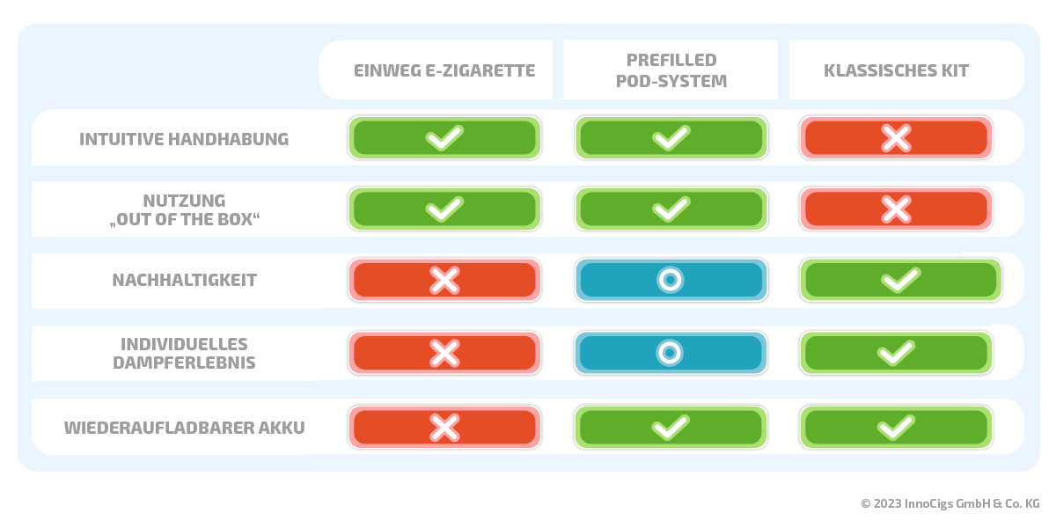Click green checkmark for Klassisches Kit Nachhaltigkeit
Viewport: 1056px width, 528px height.
[x=901, y=281]
